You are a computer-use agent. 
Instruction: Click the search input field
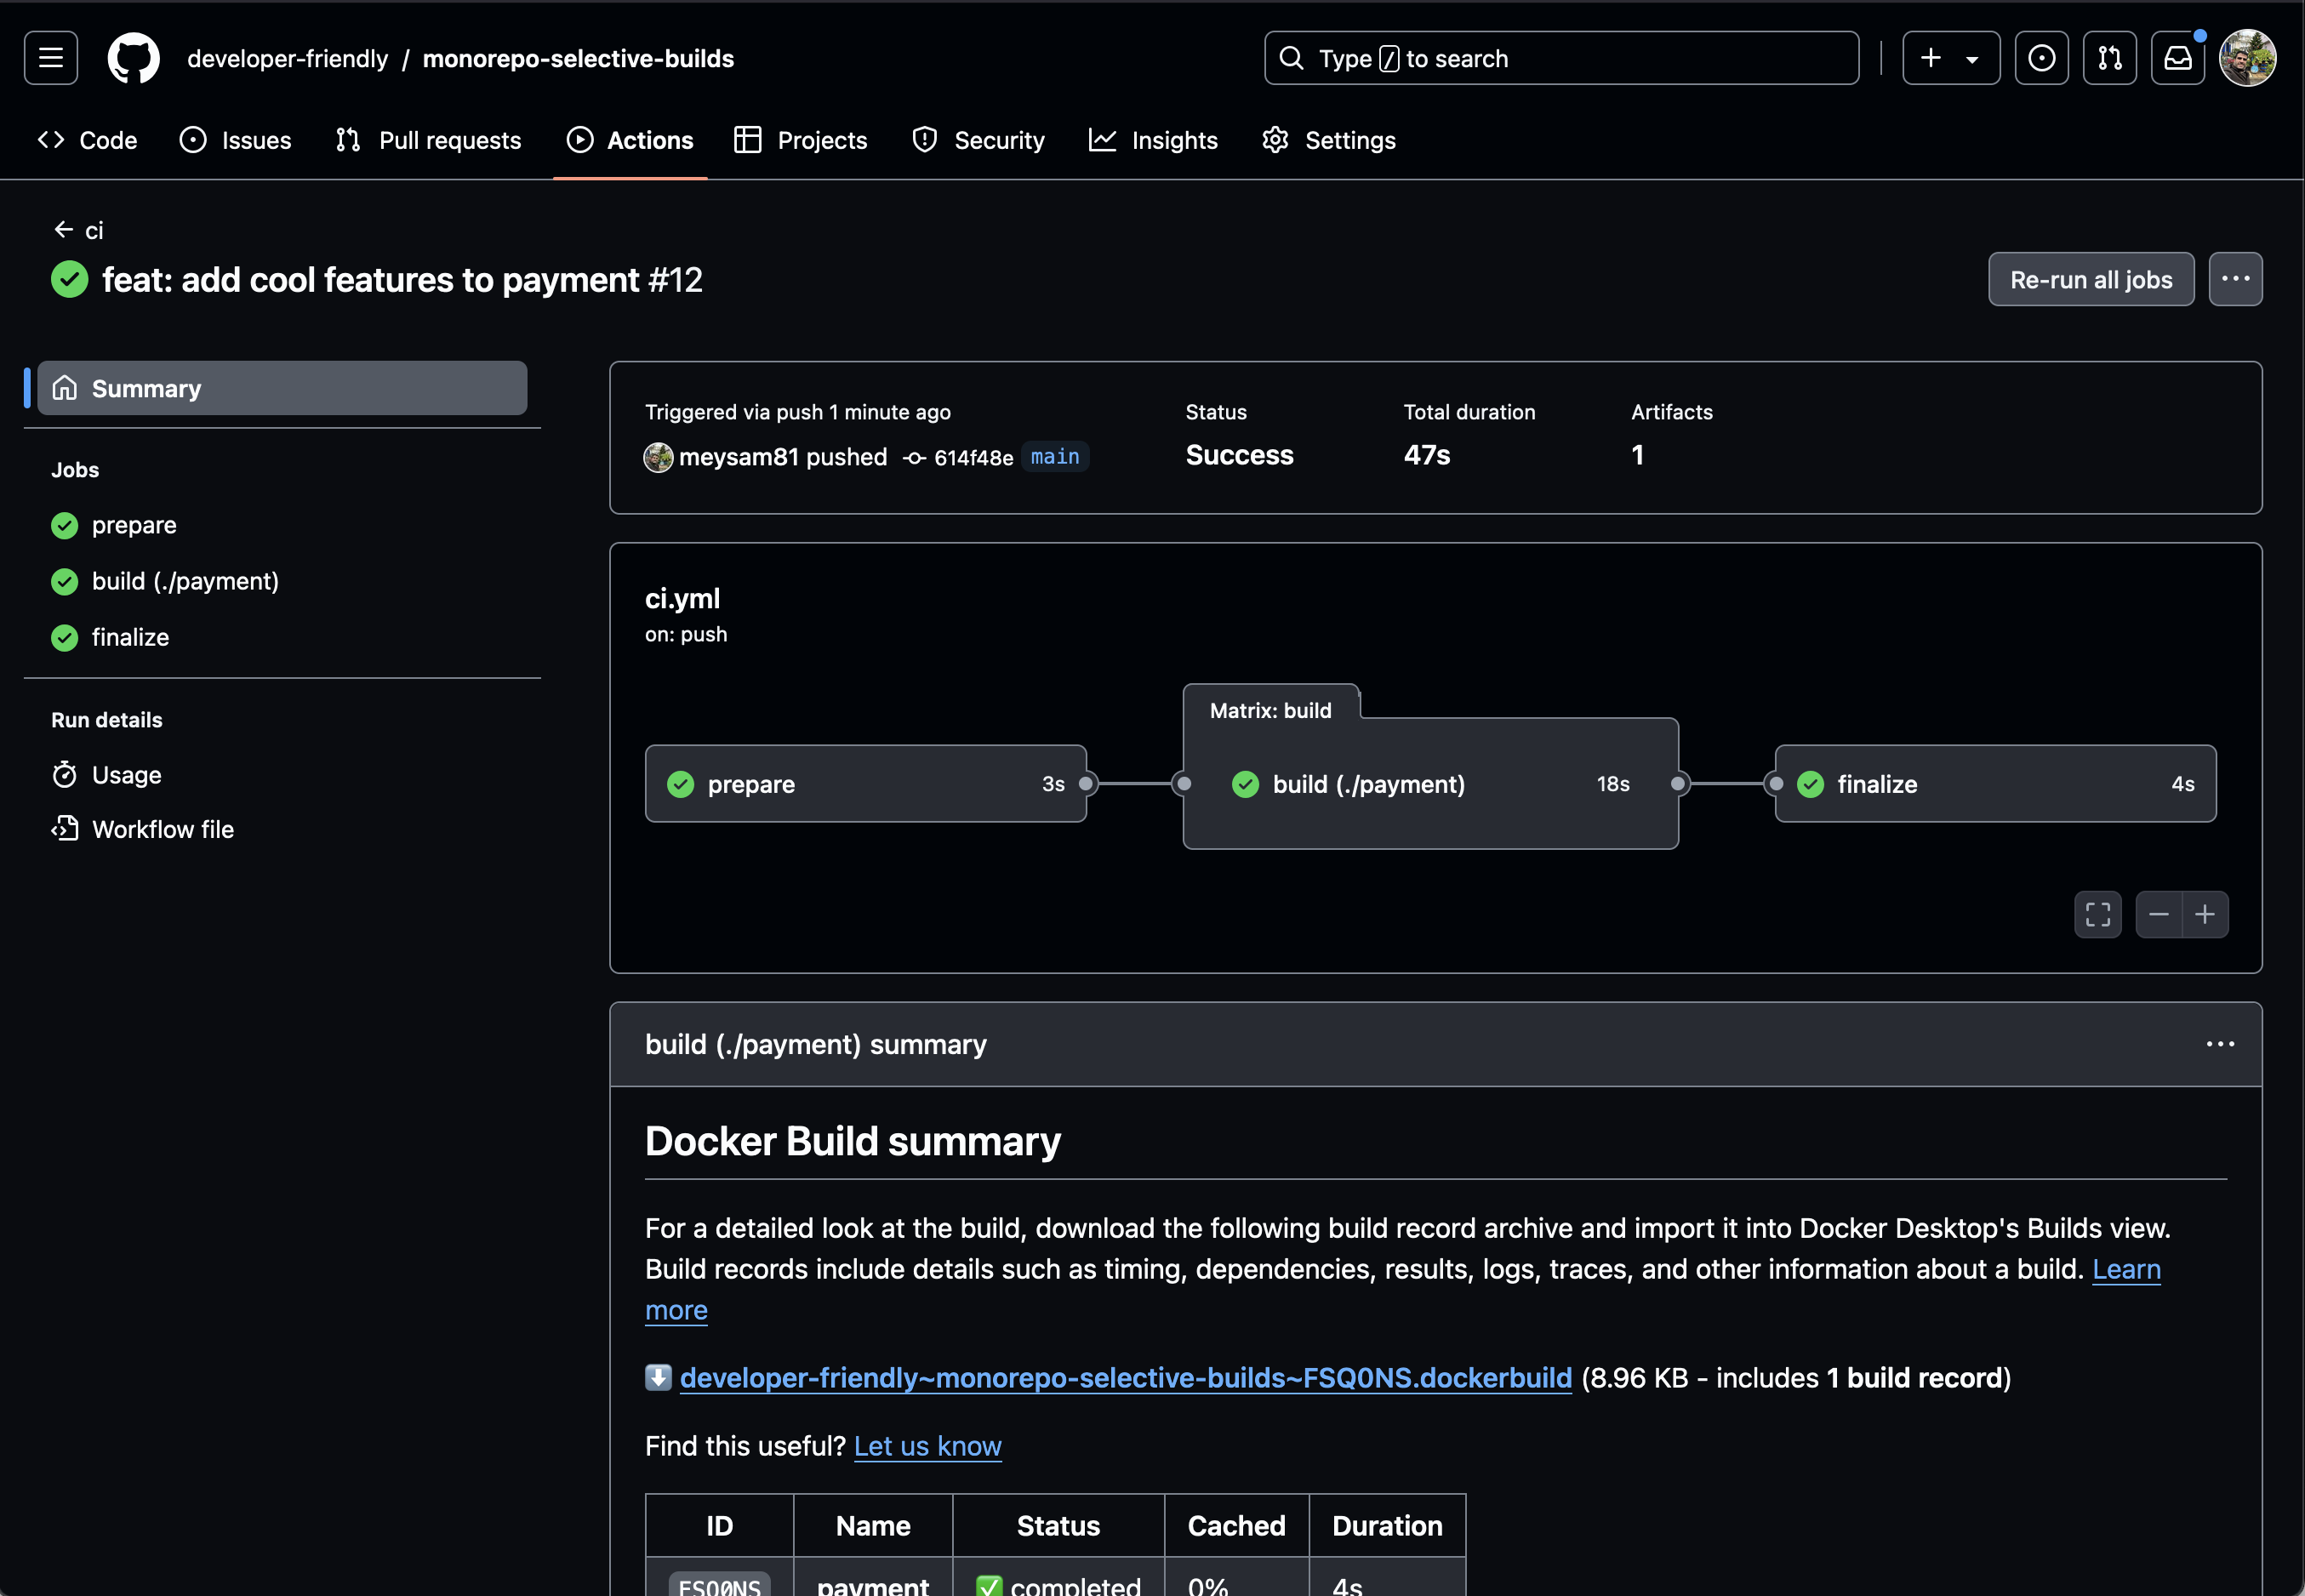pyautogui.click(x=1560, y=58)
